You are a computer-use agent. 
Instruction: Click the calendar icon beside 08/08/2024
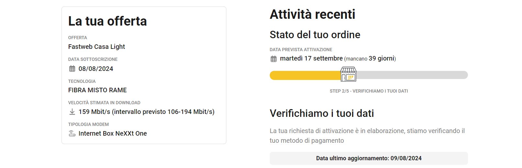pyautogui.click(x=72, y=69)
